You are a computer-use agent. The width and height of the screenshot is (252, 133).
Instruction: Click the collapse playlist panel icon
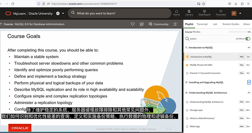[175, 24]
